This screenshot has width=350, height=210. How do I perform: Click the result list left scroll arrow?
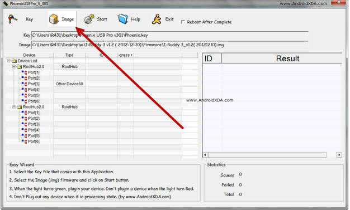205,155
